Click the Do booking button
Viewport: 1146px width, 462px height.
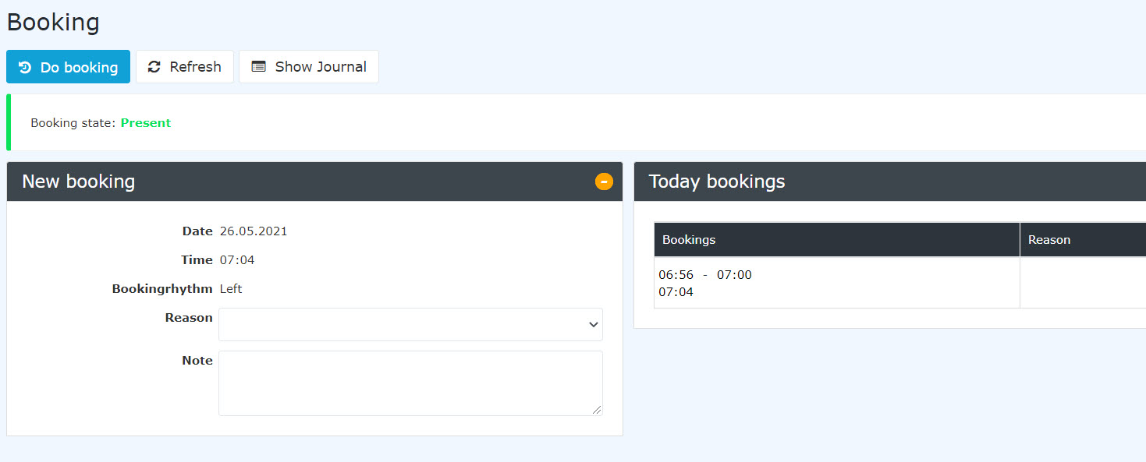tap(68, 67)
